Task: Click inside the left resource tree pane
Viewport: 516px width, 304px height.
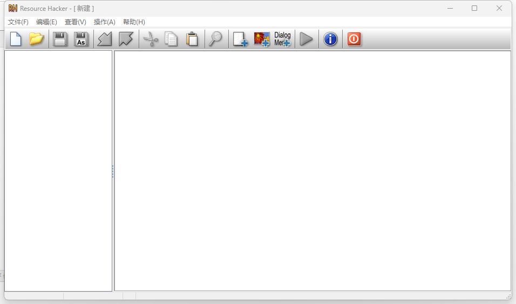Action: point(58,171)
